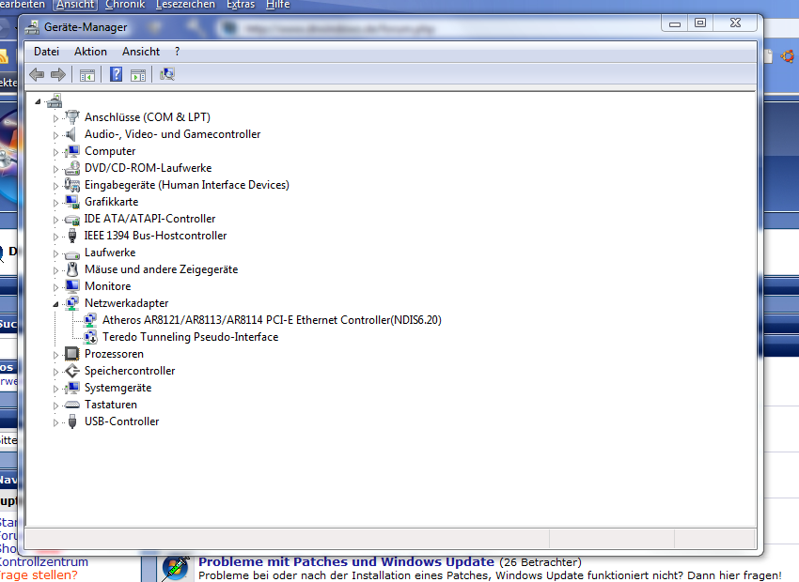This screenshot has width=799, height=582.
Task: Click the Grafikkarte display adapter icon
Action: (x=72, y=202)
